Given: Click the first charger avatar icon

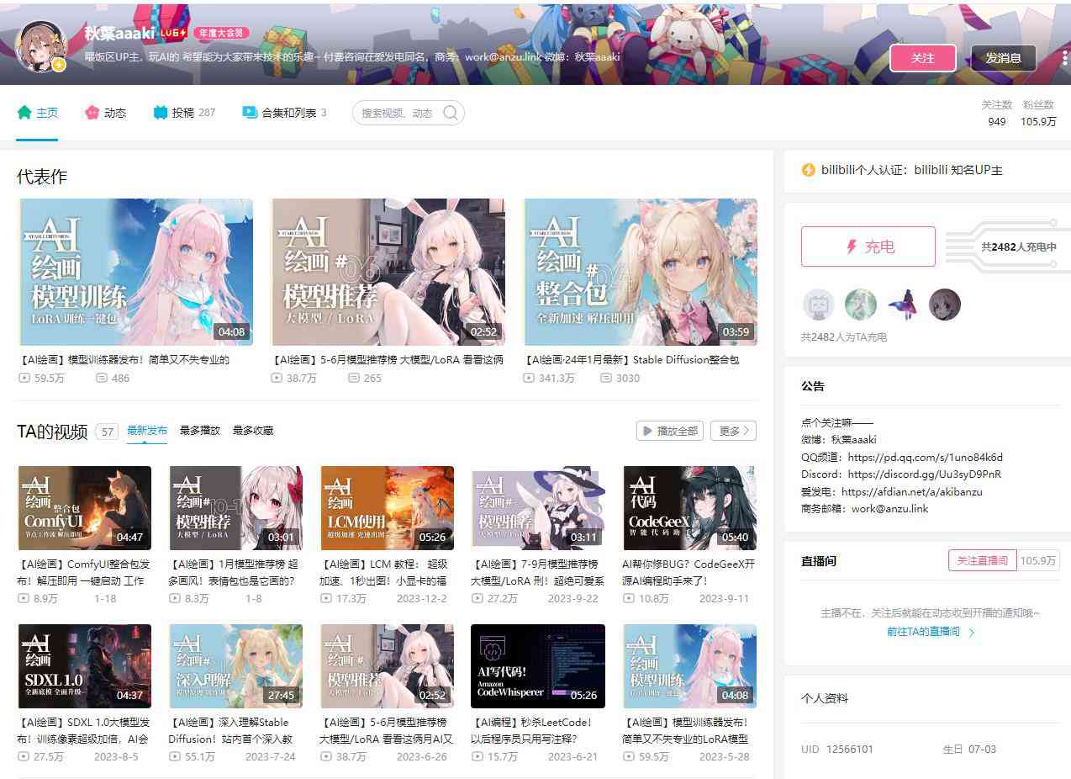Looking at the screenshot, I should (x=818, y=305).
